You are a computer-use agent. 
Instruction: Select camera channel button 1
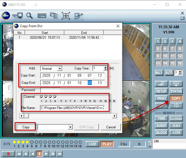(x=158, y=41)
